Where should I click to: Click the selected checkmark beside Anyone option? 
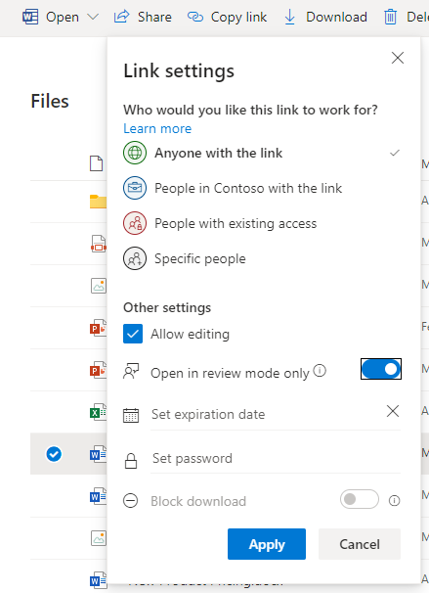pos(395,153)
